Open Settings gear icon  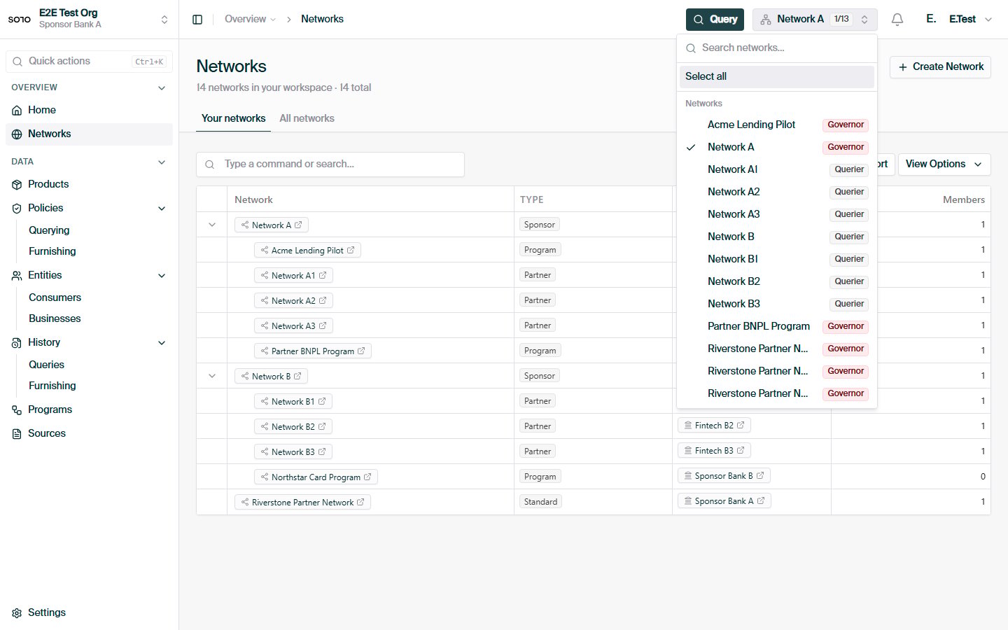point(17,613)
